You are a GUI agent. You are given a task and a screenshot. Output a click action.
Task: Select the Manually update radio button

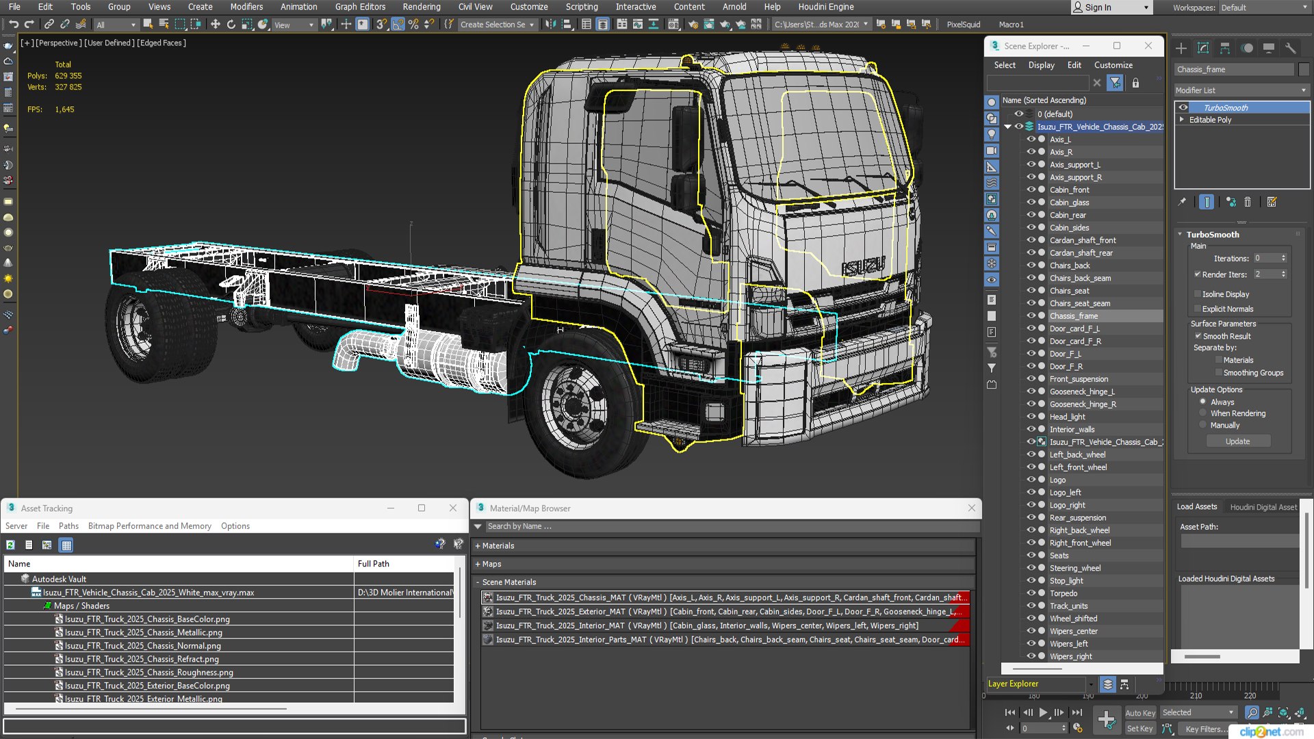pyautogui.click(x=1202, y=425)
